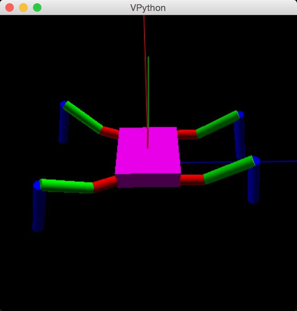Click the VPython window title text
The width and height of the screenshot is (297, 311).
point(148,8)
